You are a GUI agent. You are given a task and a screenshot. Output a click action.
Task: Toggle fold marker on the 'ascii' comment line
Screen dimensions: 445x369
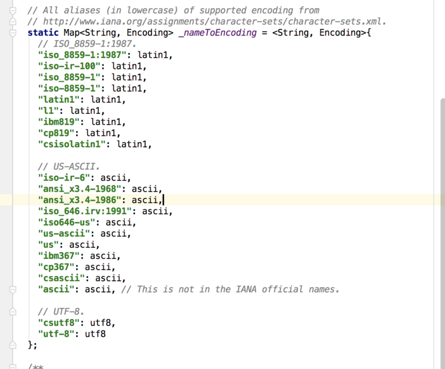coord(13,290)
